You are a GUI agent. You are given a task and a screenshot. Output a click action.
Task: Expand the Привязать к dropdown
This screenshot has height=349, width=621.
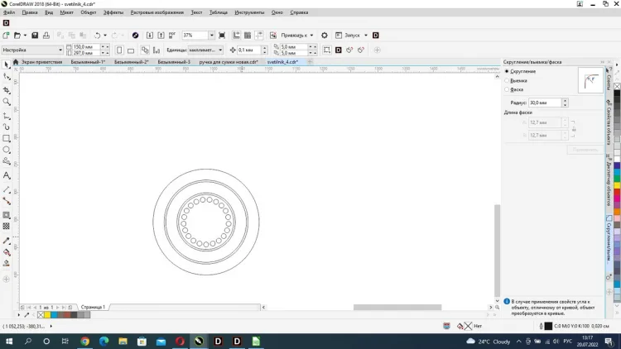pos(311,36)
